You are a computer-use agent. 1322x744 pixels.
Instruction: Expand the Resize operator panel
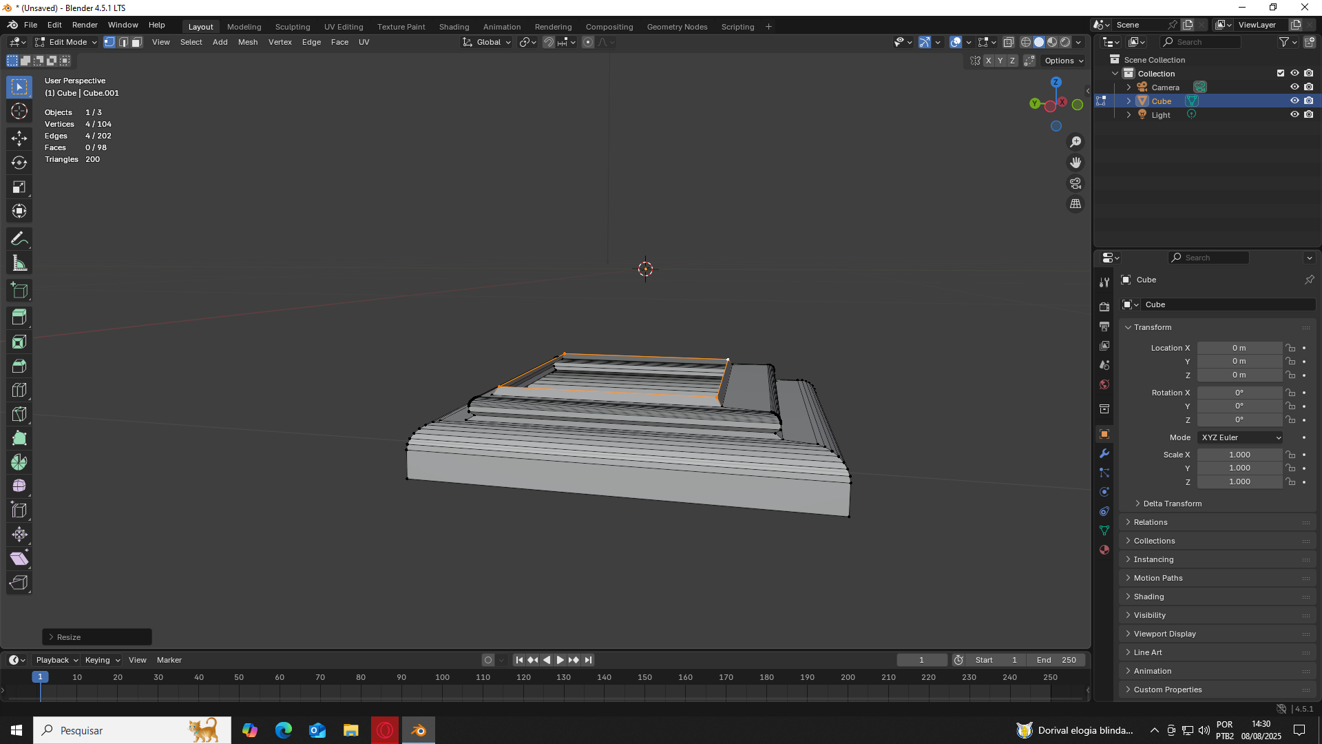[x=69, y=637]
